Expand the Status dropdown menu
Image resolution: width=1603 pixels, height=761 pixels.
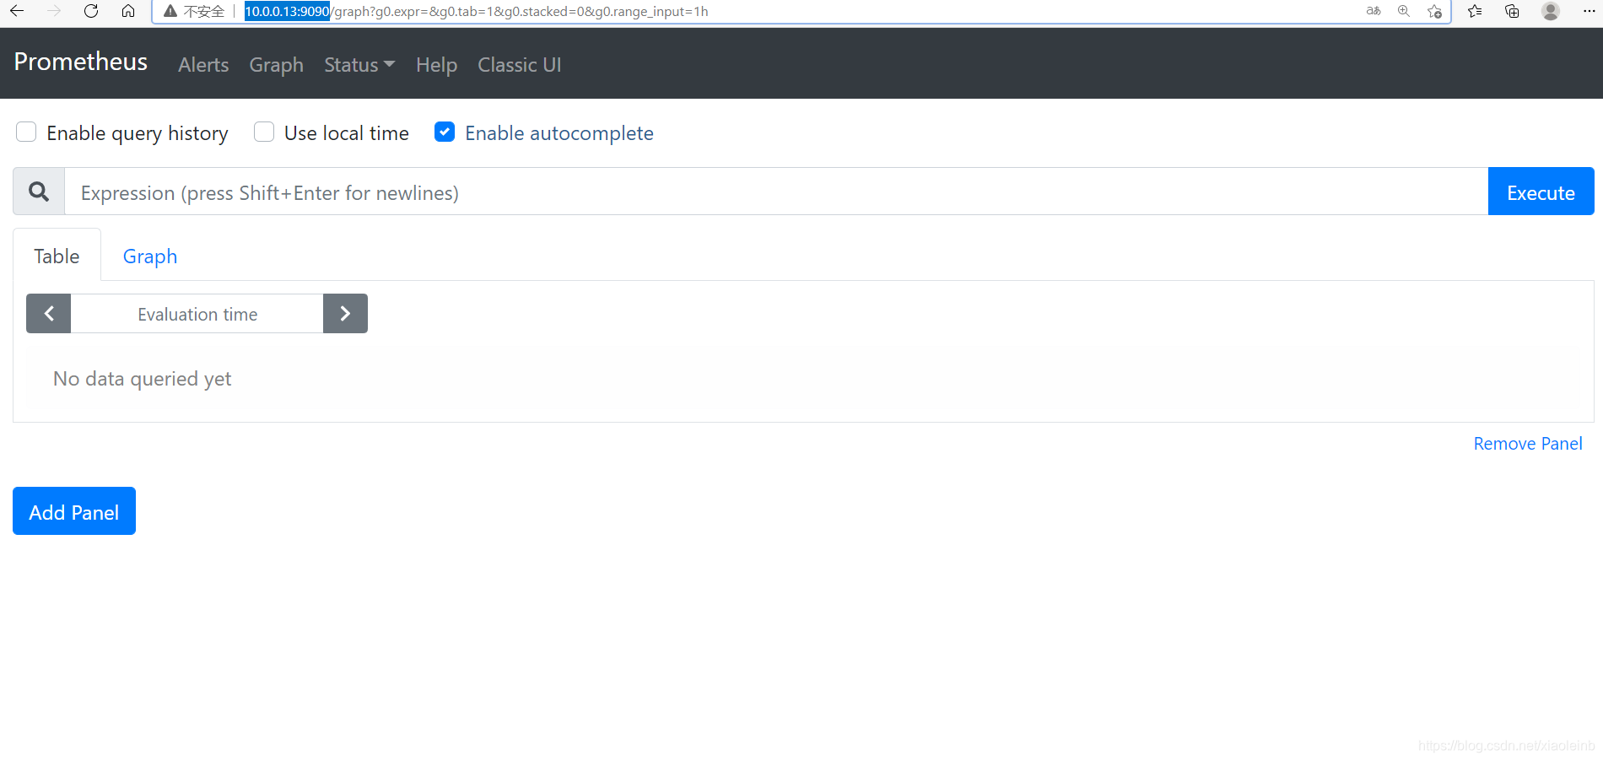coord(359,65)
